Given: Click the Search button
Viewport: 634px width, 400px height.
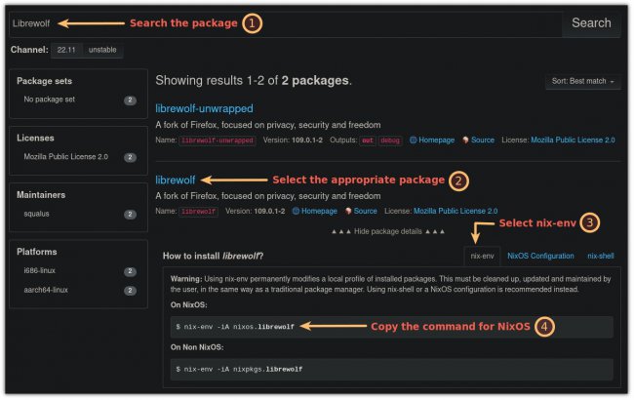Looking at the screenshot, I should point(591,23).
